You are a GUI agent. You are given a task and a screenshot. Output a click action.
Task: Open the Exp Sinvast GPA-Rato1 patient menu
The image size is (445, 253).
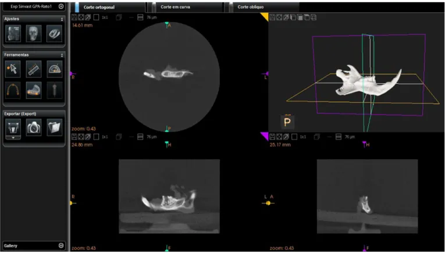(61, 6)
